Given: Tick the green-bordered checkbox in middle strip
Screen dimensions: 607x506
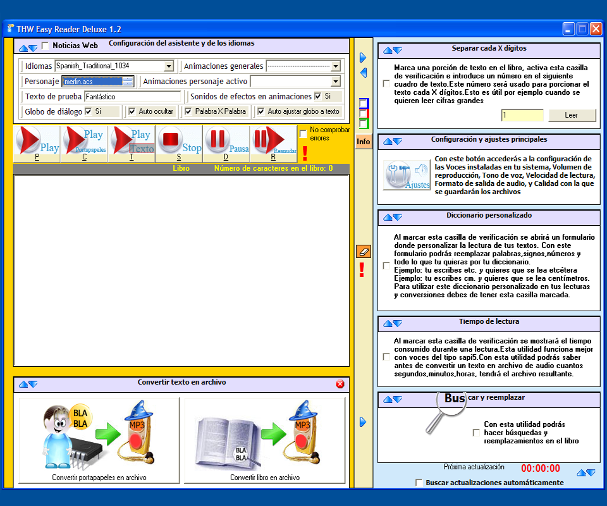Looking at the screenshot, I should tap(364, 124).
